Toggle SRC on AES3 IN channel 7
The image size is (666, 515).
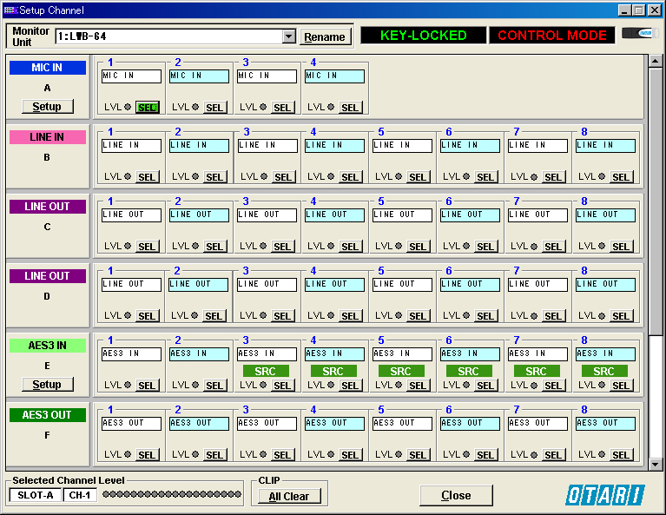click(x=537, y=371)
